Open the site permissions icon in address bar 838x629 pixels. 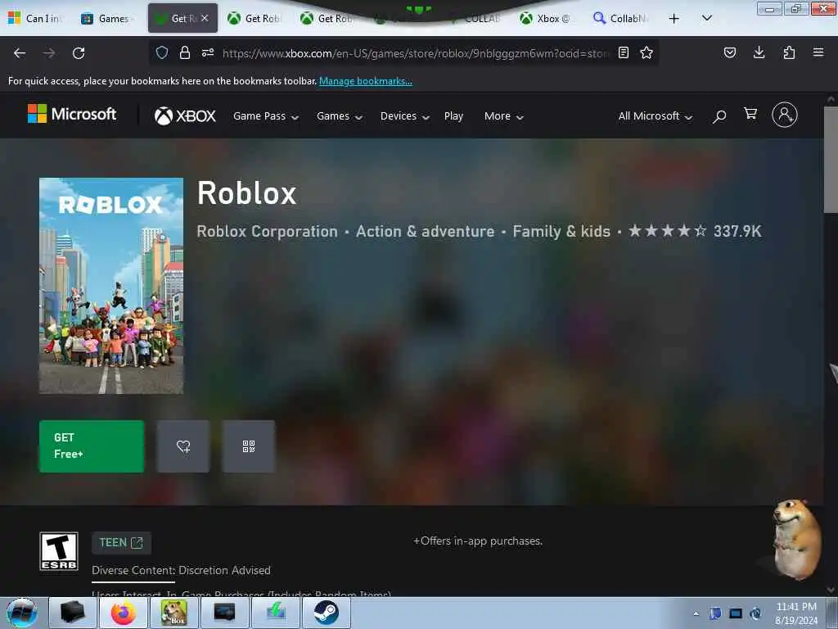(x=208, y=52)
